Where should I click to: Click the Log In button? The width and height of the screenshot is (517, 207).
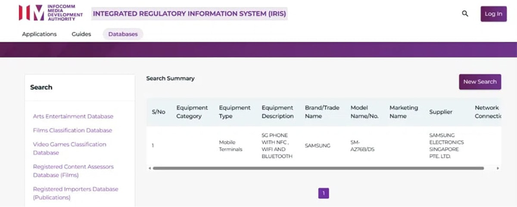coord(493,14)
